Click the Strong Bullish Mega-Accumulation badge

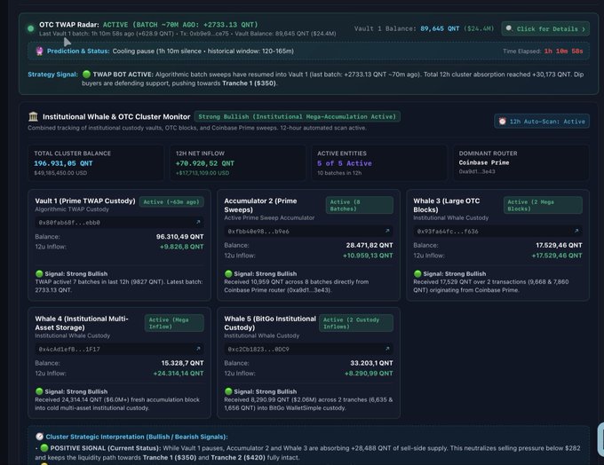coord(297,116)
